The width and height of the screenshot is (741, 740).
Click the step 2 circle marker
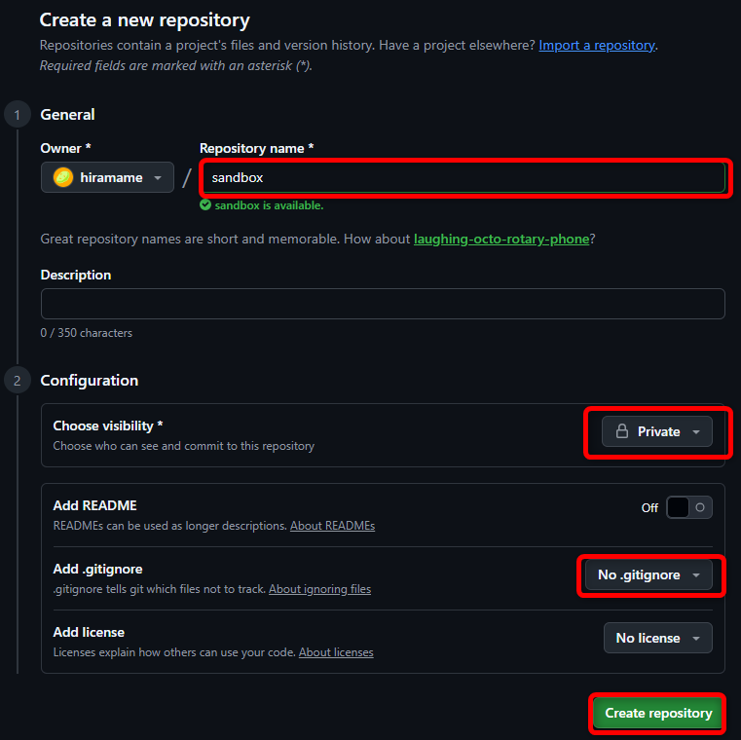pyautogui.click(x=18, y=381)
